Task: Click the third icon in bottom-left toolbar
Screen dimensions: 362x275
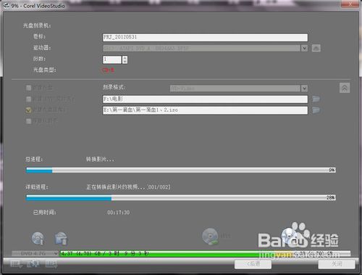Action: (x=51, y=264)
